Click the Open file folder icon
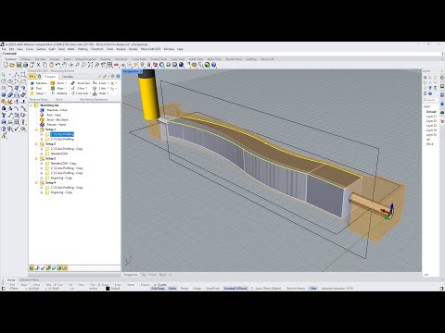The height and width of the screenshot is (333, 445). (12, 65)
